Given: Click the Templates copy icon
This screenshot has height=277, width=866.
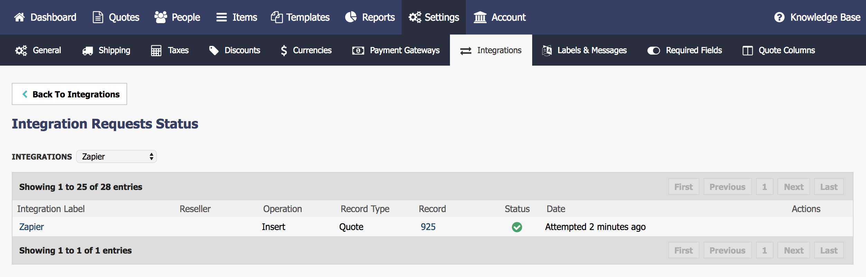Looking at the screenshot, I should (x=277, y=17).
